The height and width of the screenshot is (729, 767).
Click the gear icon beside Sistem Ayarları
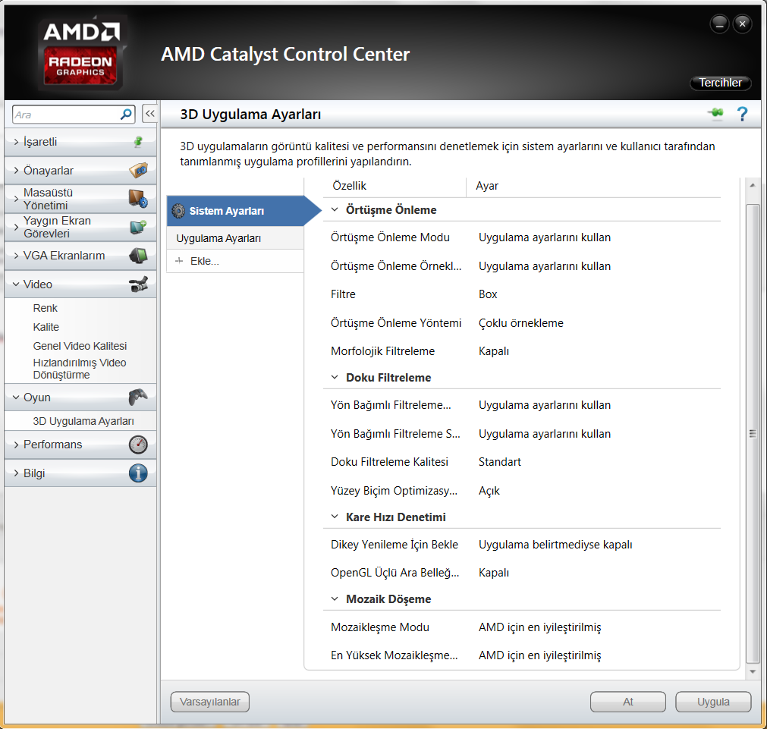pos(178,211)
